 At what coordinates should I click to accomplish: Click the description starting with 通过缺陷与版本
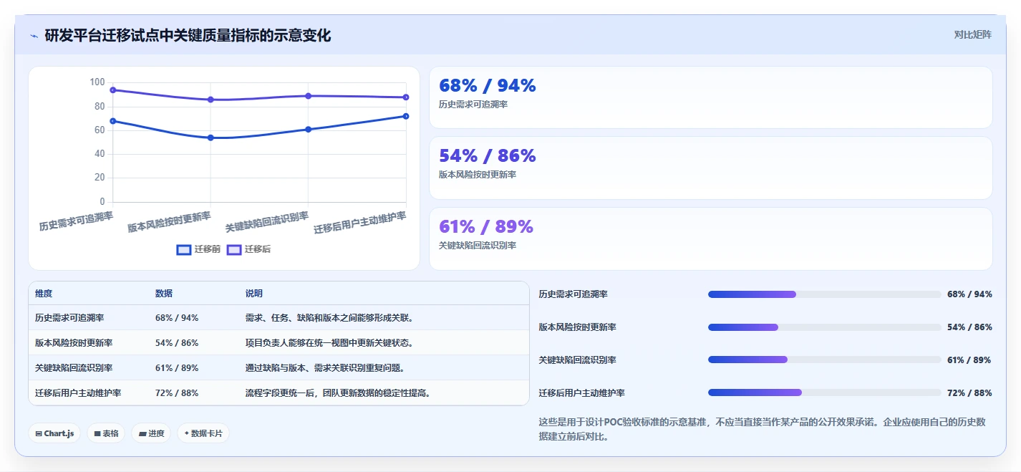325,368
